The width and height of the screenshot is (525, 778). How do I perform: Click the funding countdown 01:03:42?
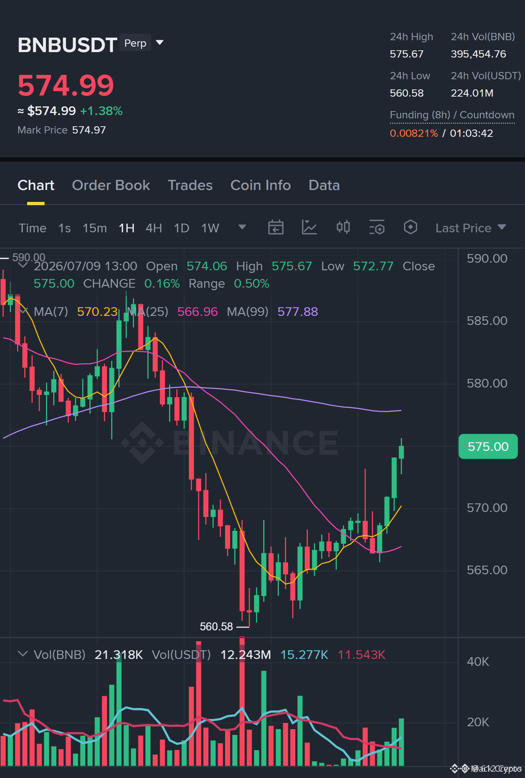pyautogui.click(x=471, y=133)
